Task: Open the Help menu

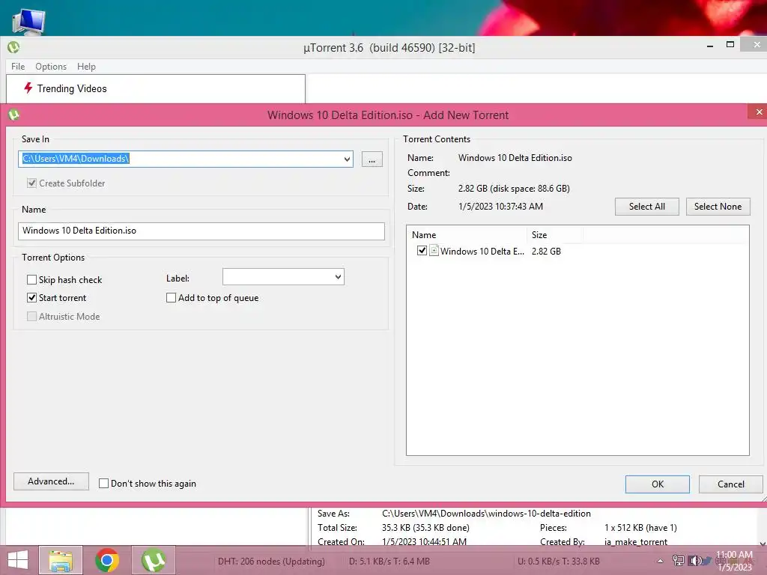Action: (86, 67)
